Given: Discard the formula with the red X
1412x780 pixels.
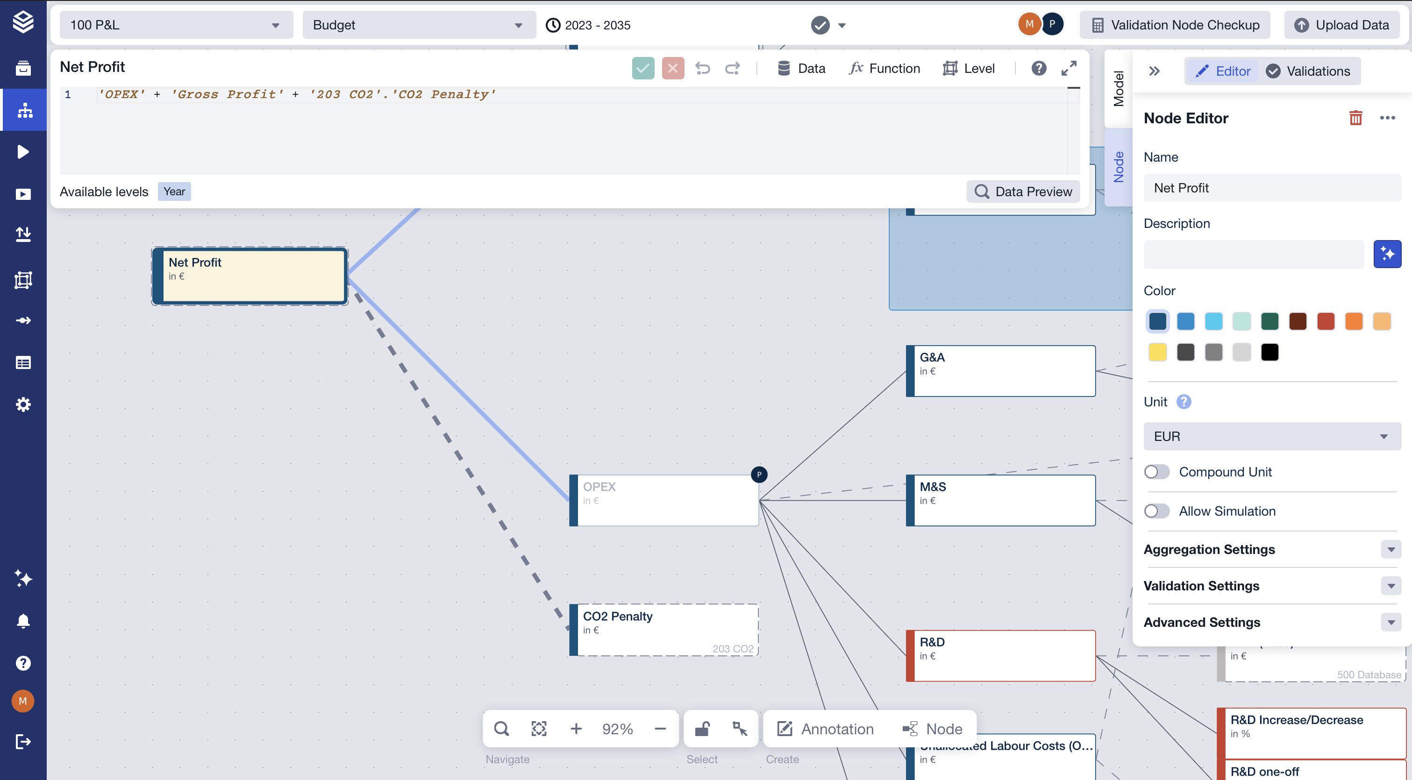Looking at the screenshot, I should pos(672,69).
